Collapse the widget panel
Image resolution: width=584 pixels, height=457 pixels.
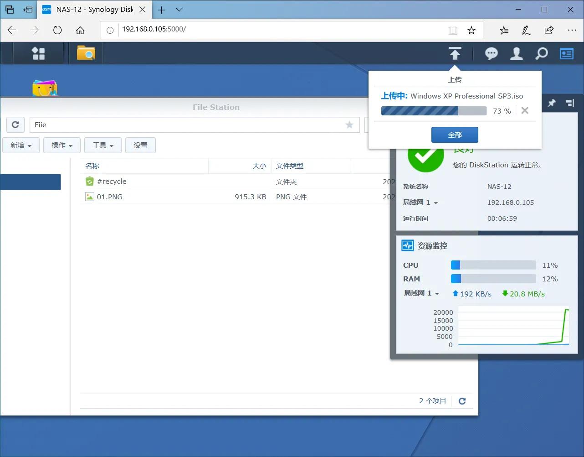tap(570, 103)
